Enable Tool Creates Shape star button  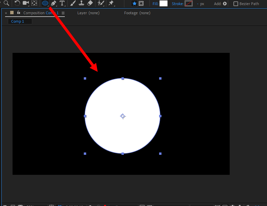pos(134,3)
